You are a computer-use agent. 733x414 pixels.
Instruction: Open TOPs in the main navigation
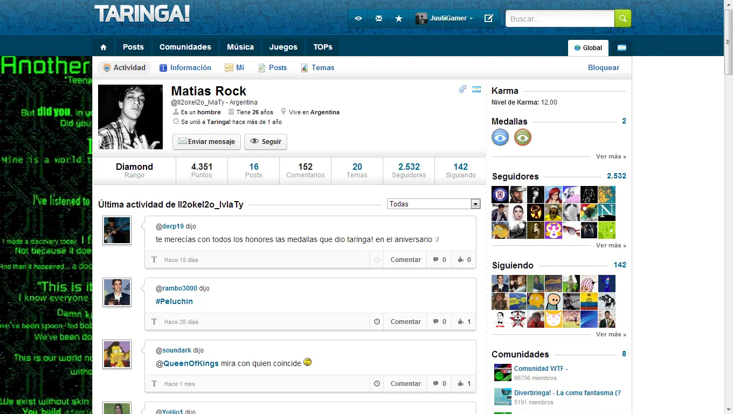pos(323,47)
